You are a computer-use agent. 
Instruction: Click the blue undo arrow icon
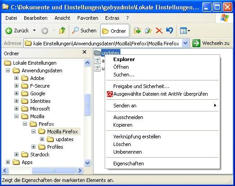(169, 31)
